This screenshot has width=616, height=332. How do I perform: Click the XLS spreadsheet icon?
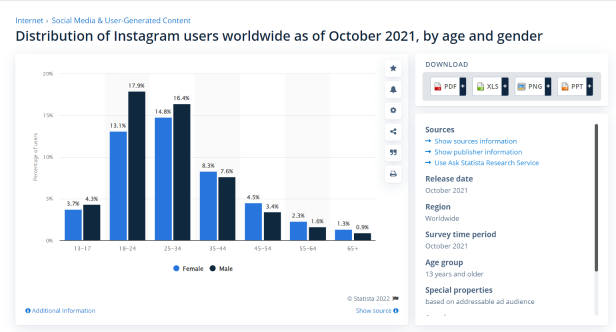click(480, 86)
